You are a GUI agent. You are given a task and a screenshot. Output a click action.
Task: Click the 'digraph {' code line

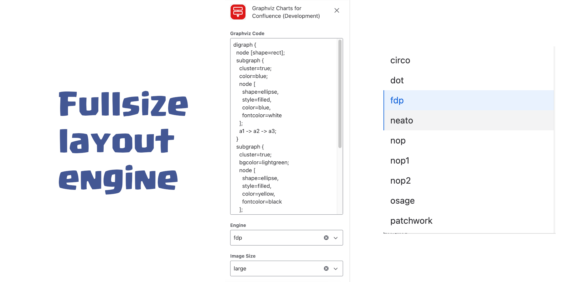(x=245, y=45)
